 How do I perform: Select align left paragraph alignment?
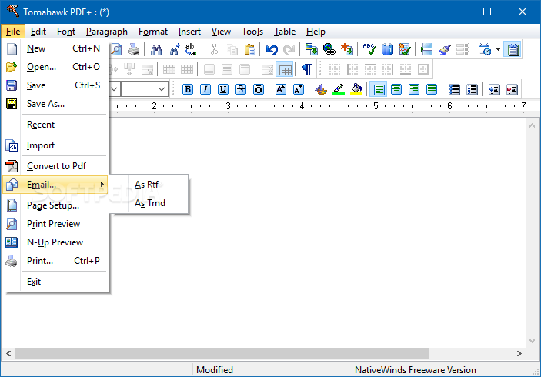coord(379,90)
